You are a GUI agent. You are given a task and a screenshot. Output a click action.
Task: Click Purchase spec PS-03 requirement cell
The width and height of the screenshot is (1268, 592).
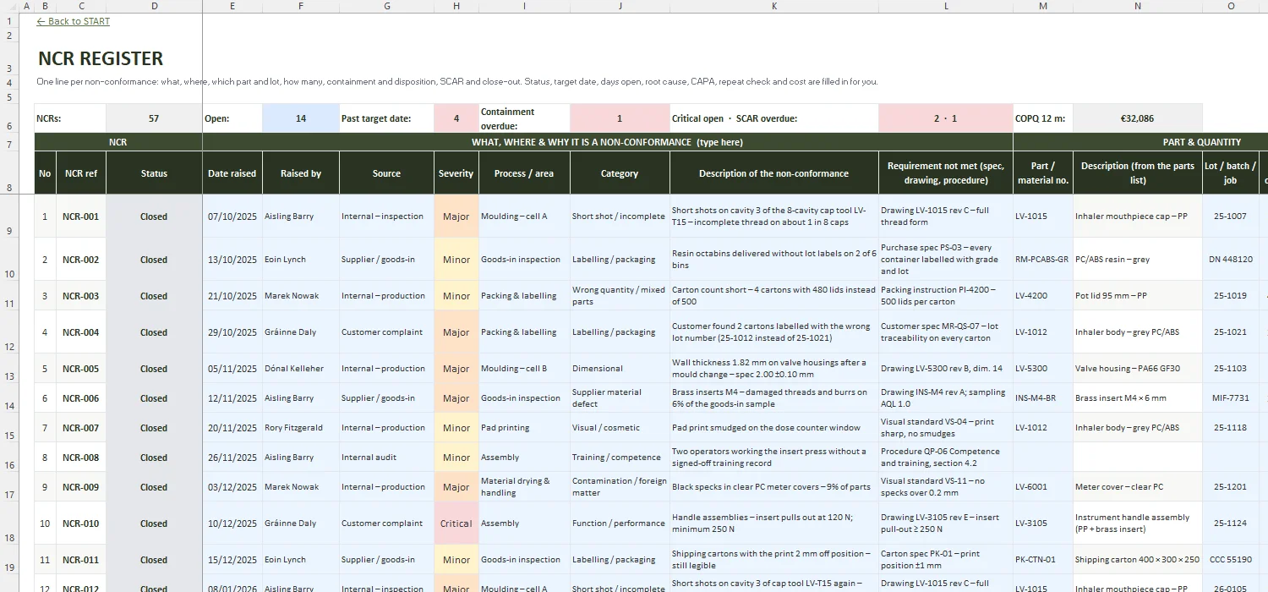coord(946,260)
